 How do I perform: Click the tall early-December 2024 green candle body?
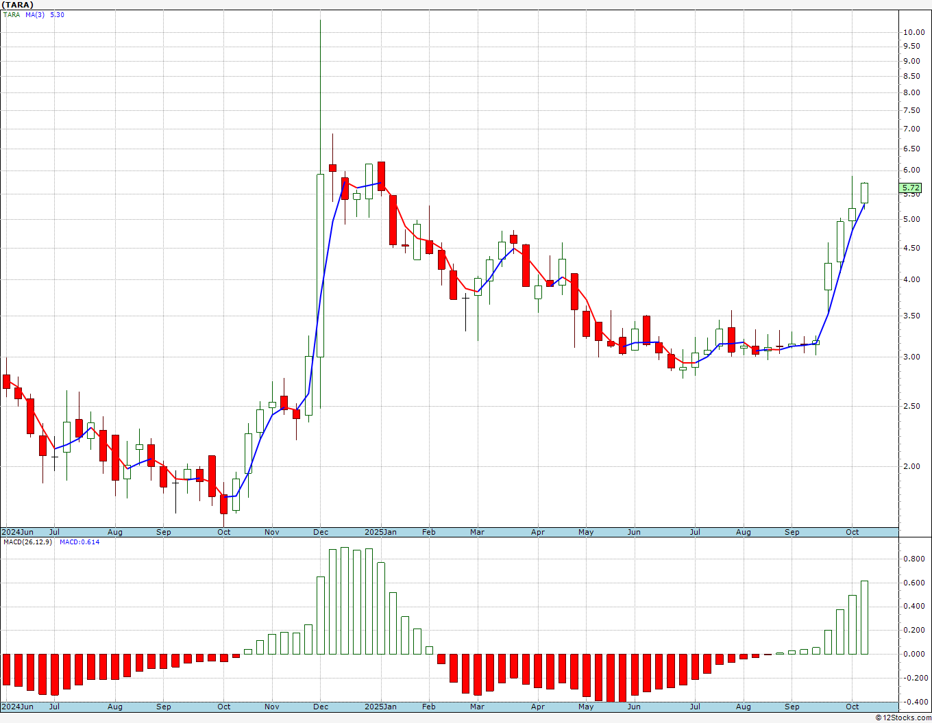[x=320, y=266]
